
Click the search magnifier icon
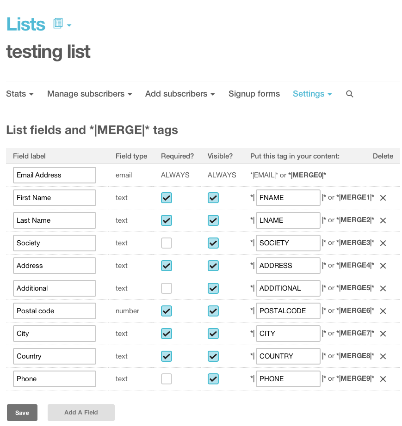pos(350,94)
